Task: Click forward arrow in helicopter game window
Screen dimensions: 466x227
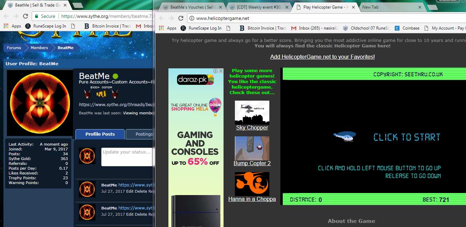Action: 171,18
